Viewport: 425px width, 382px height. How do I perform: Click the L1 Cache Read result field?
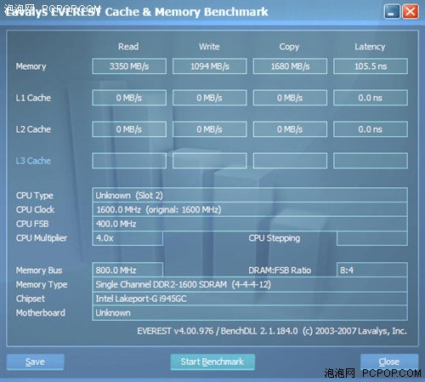pyautogui.click(x=129, y=98)
